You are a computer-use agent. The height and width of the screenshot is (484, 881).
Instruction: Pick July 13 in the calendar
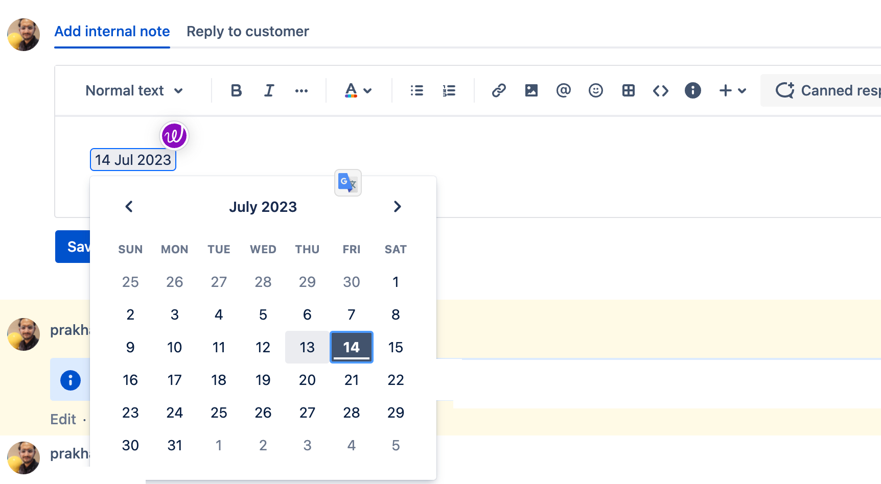tap(307, 347)
